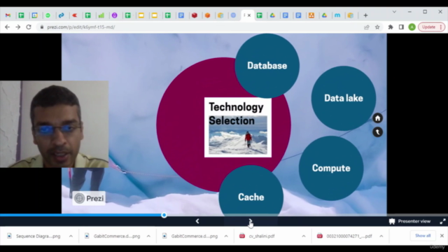Image resolution: width=448 pixels, height=252 pixels.
Task: Close the downloads bar
Action: click(x=442, y=236)
